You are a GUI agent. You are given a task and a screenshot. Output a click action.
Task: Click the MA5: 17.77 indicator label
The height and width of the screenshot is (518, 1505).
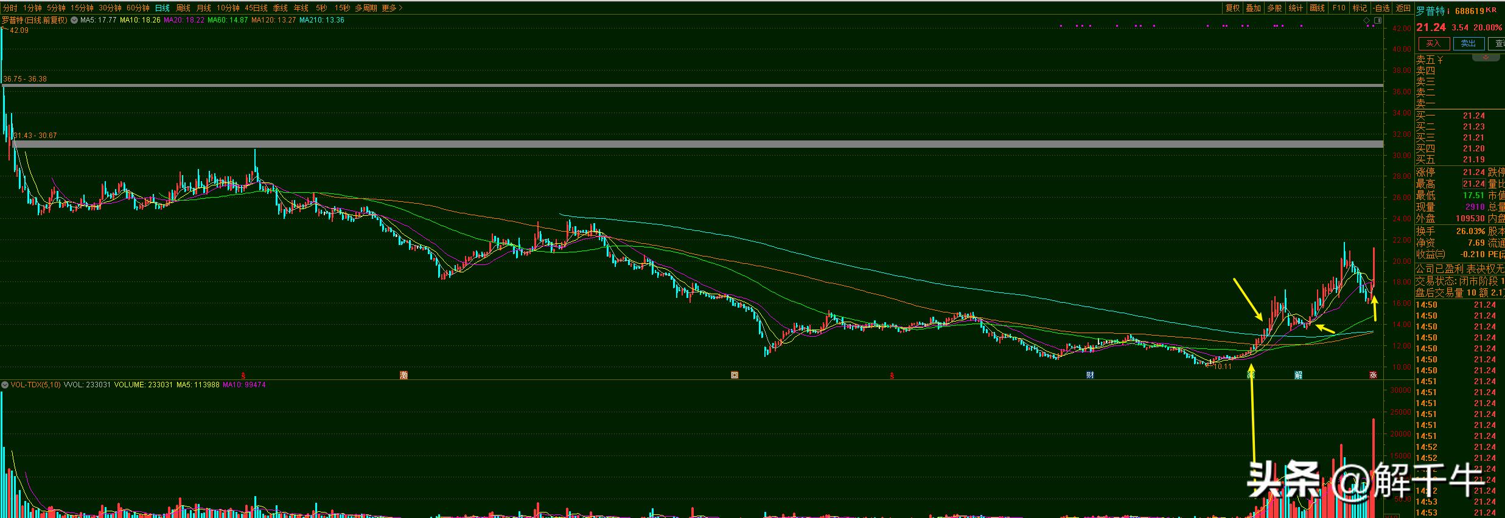click(x=99, y=20)
